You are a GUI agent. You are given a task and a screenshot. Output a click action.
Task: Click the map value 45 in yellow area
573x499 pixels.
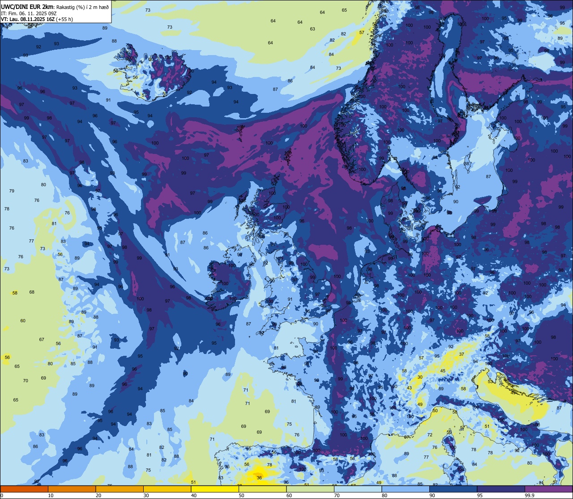pos(443,371)
